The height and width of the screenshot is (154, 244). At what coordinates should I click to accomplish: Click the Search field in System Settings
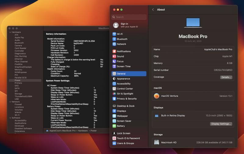[129, 17]
